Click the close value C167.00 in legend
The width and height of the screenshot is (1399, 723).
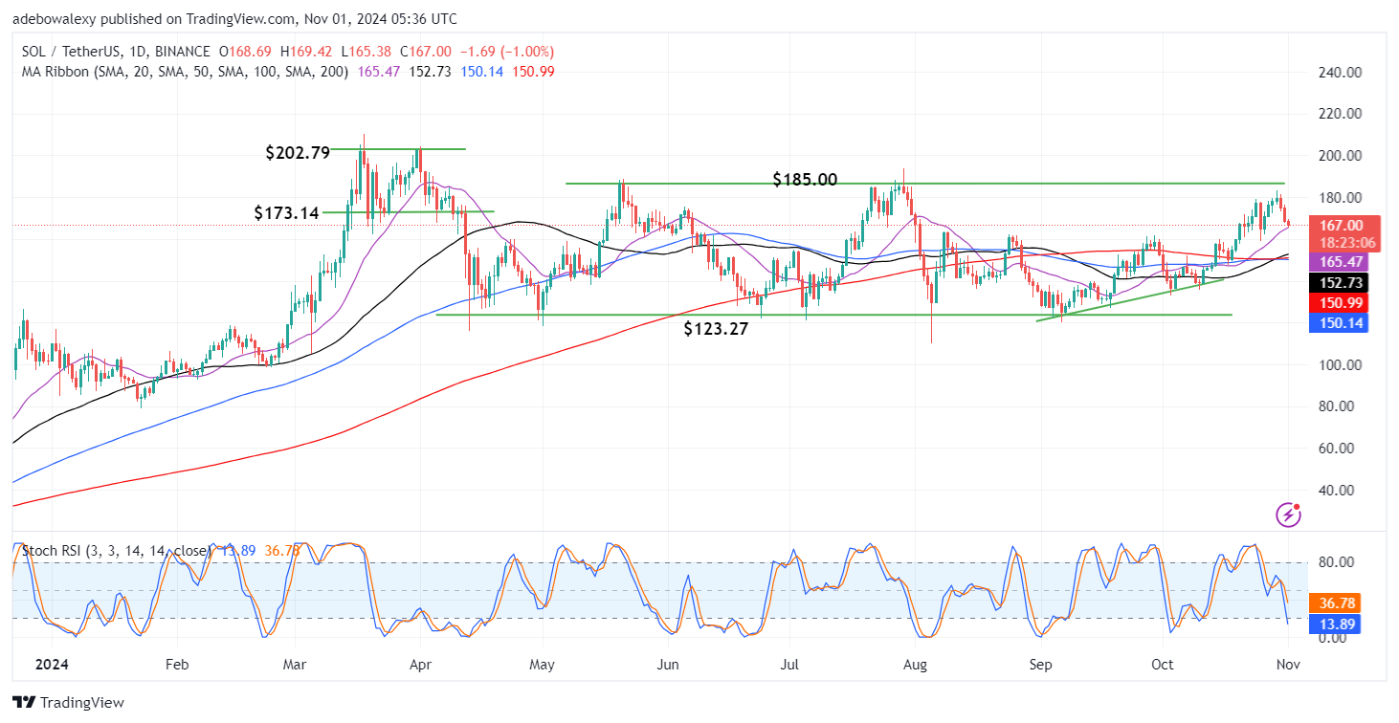(x=426, y=52)
